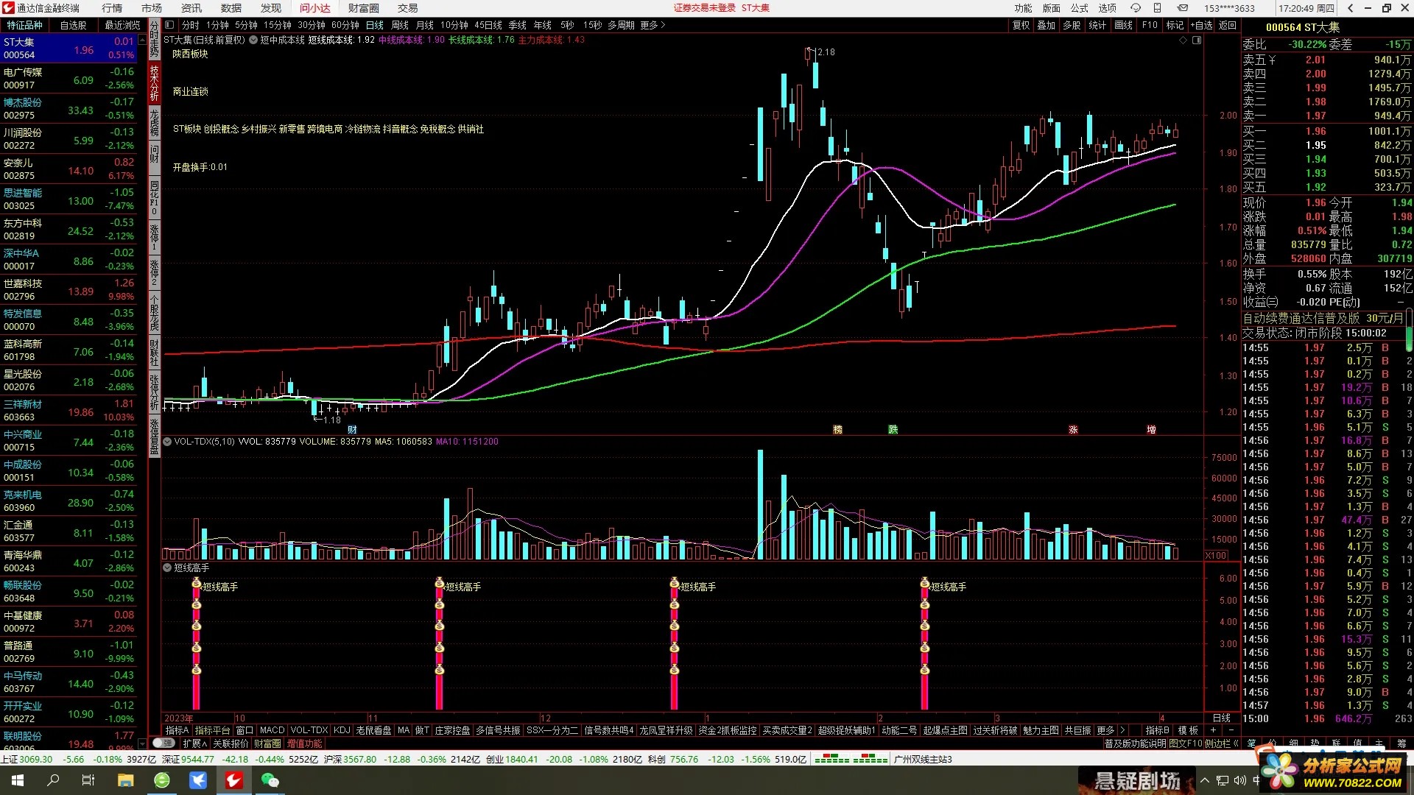Screen dimensions: 1414x795
Task: Open the 交易 trading menu
Action: click(x=408, y=8)
